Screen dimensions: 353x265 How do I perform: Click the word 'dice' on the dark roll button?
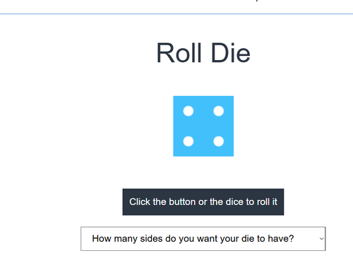(234, 202)
